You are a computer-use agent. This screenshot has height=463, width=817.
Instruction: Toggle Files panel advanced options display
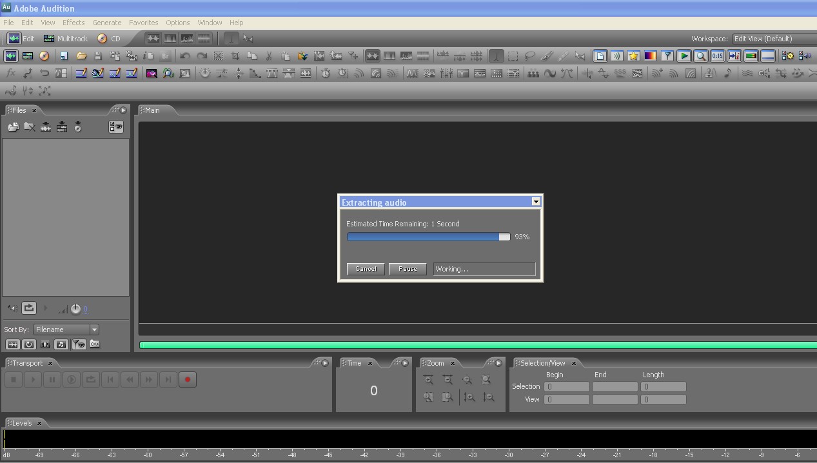pos(116,127)
